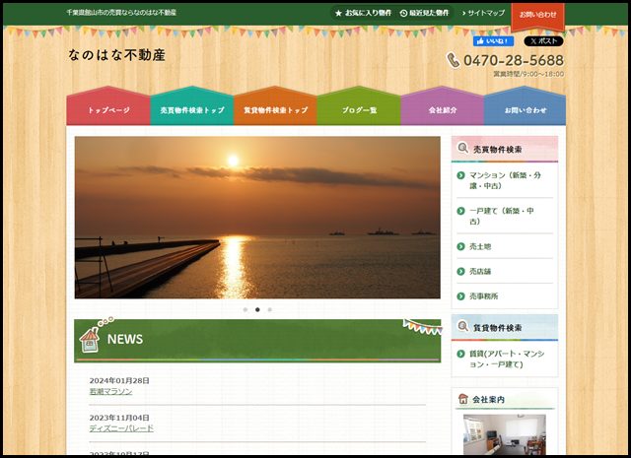
Task: Click the Facebook いいね! button
Action: 493,41
